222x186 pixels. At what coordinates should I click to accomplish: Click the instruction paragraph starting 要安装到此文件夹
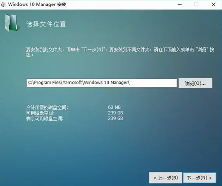click(120, 52)
